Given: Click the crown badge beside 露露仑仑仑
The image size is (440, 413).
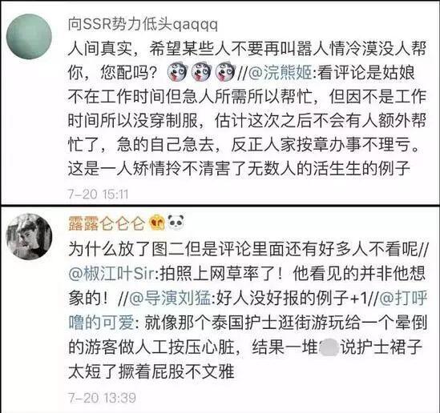Looking at the screenshot, I should coord(157,223).
